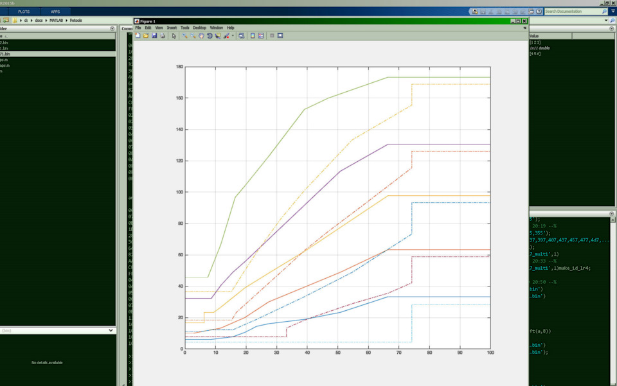Open address bar history dropdown arrow
This screenshot has width=617, height=386.
tap(606, 21)
